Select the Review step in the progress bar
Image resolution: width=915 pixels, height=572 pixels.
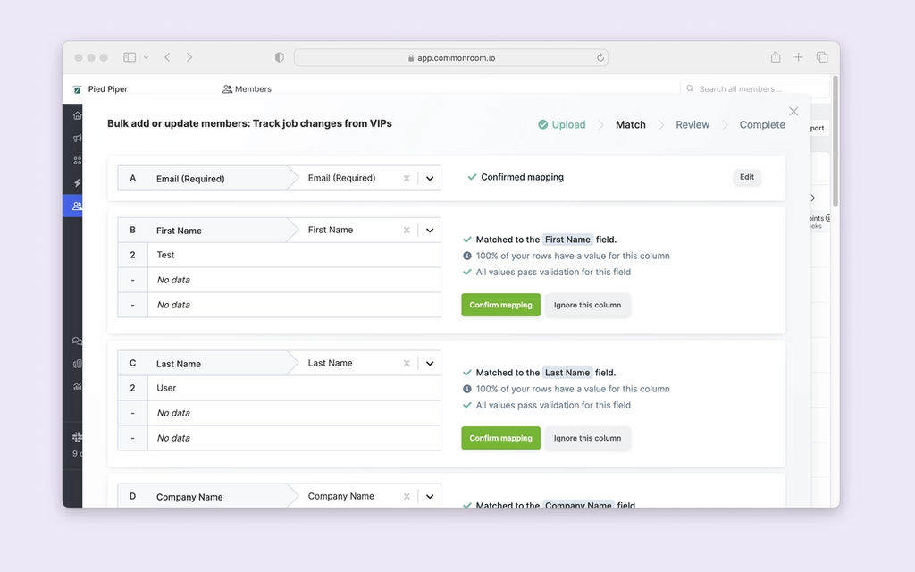693,124
